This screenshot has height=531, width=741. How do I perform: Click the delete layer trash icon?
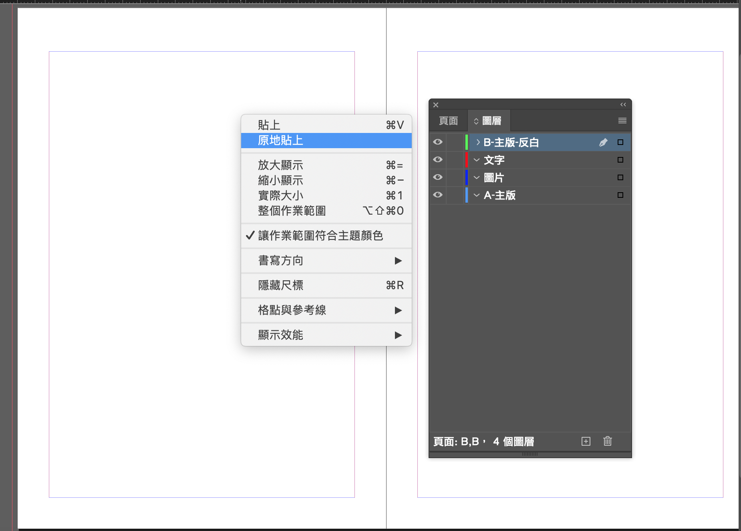tap(607, 441)
